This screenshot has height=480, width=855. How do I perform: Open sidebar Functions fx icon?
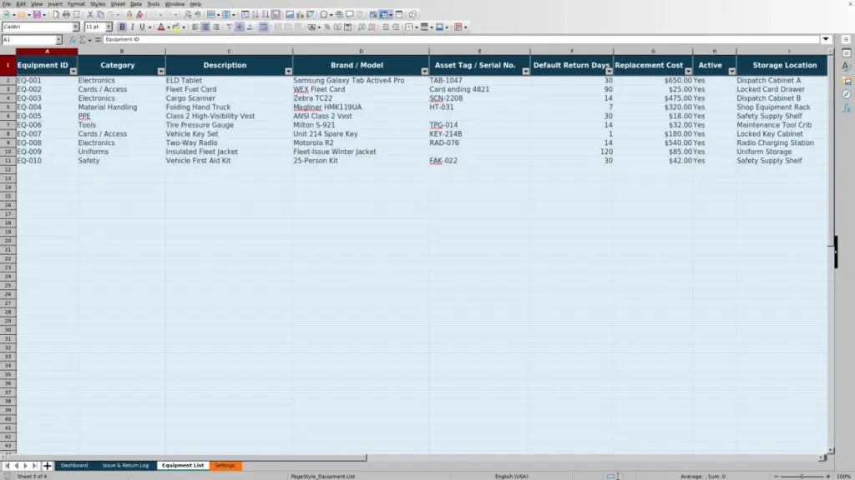pos(847,109)
